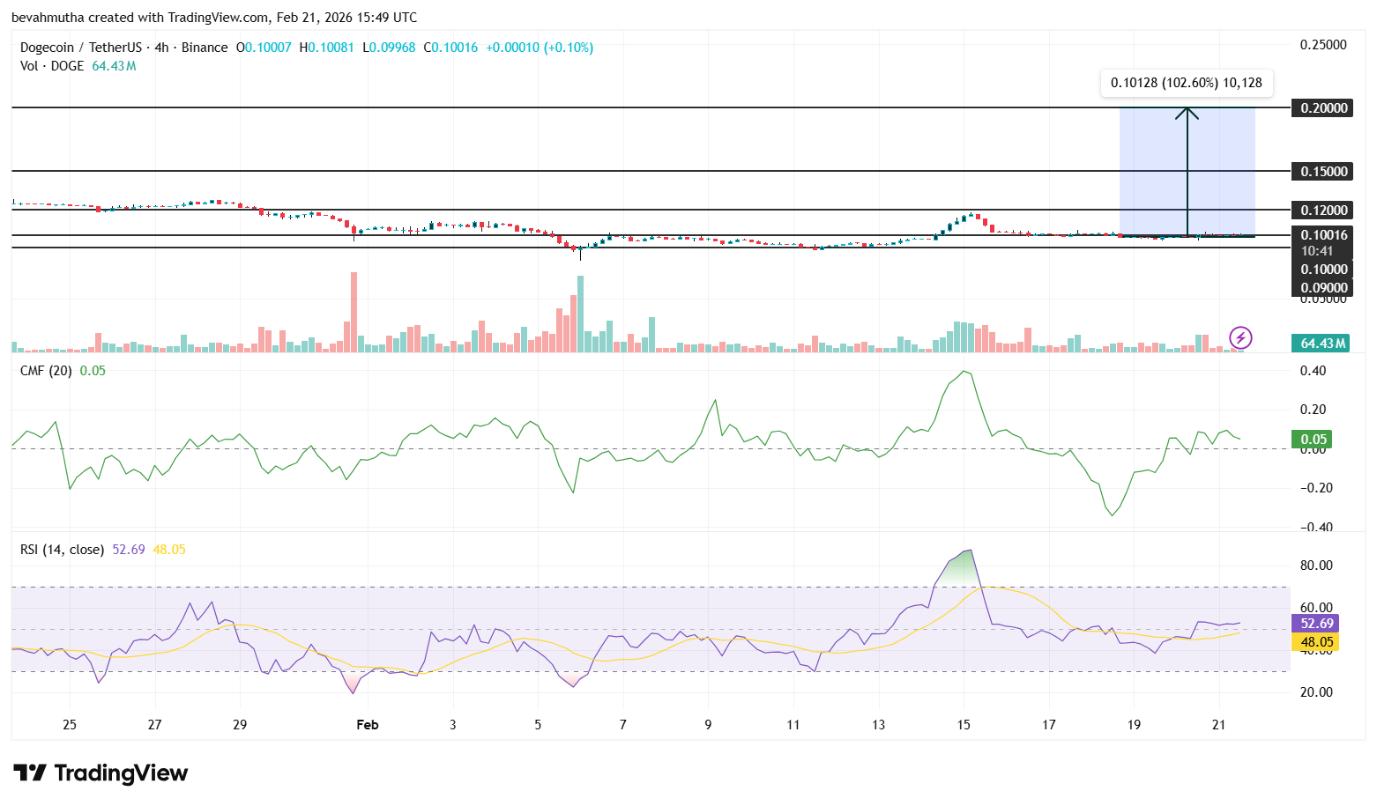Click the Feb label on the time axis
Image resolution: width=1377 pixels, height=806 pixels.
coord(368,724)
